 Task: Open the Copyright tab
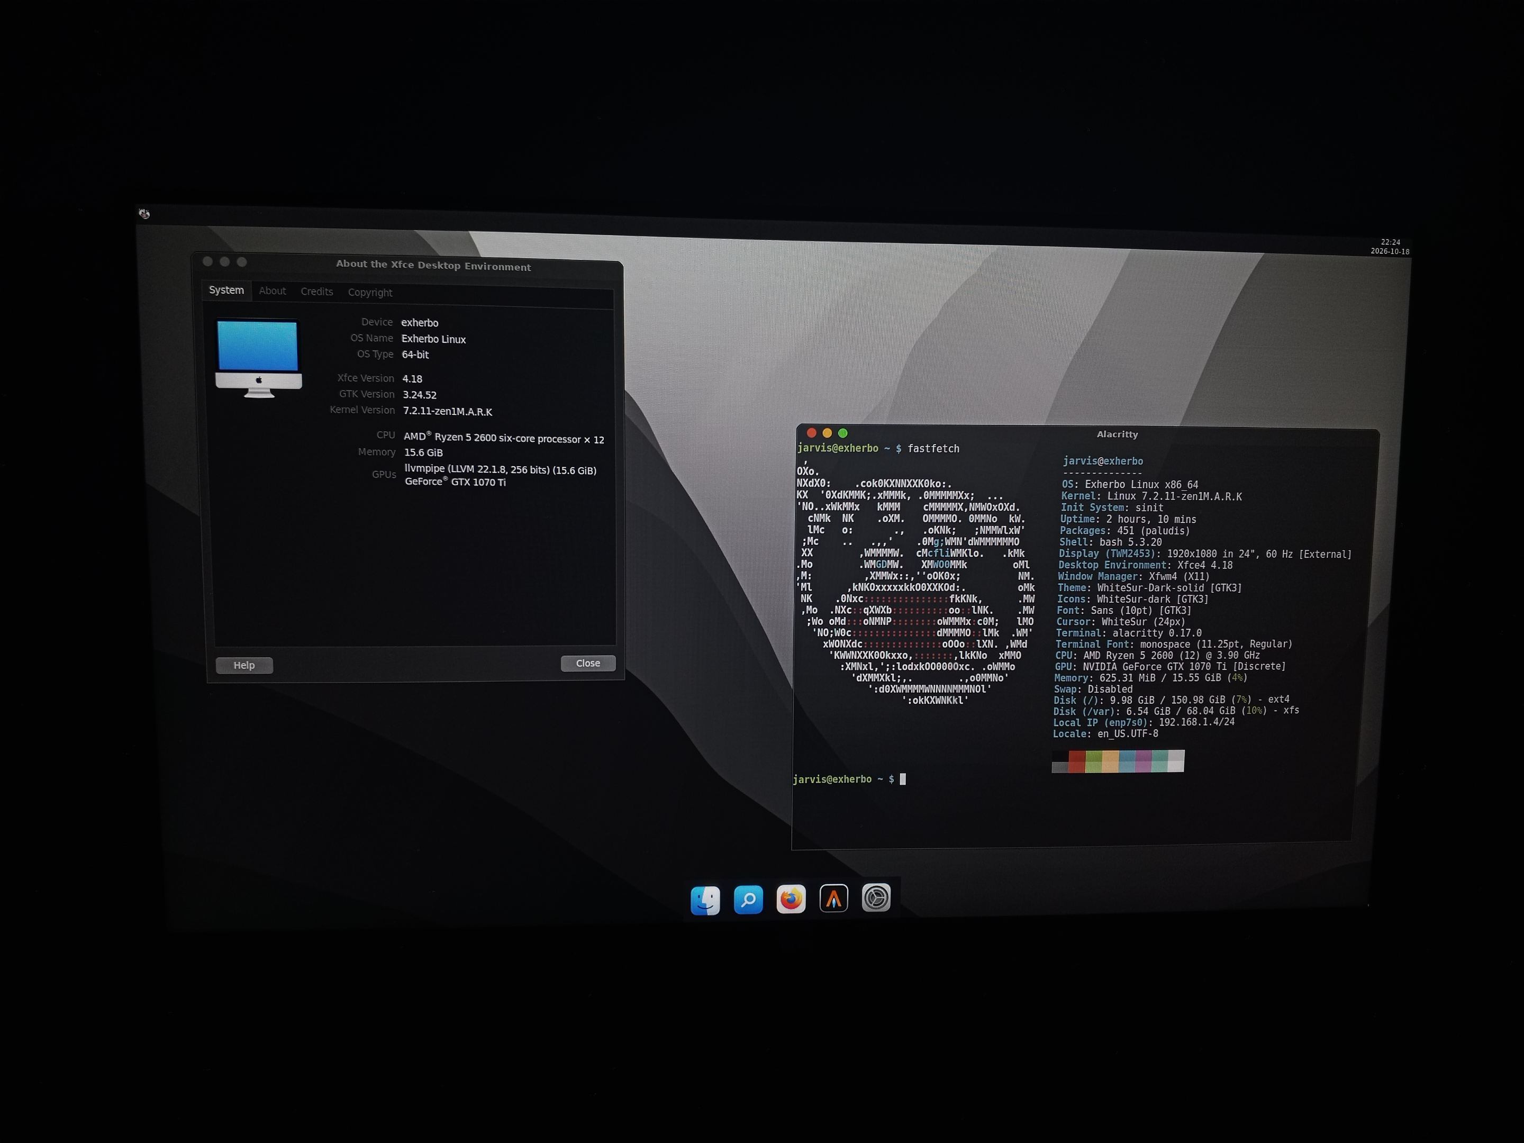coord(370,292)
